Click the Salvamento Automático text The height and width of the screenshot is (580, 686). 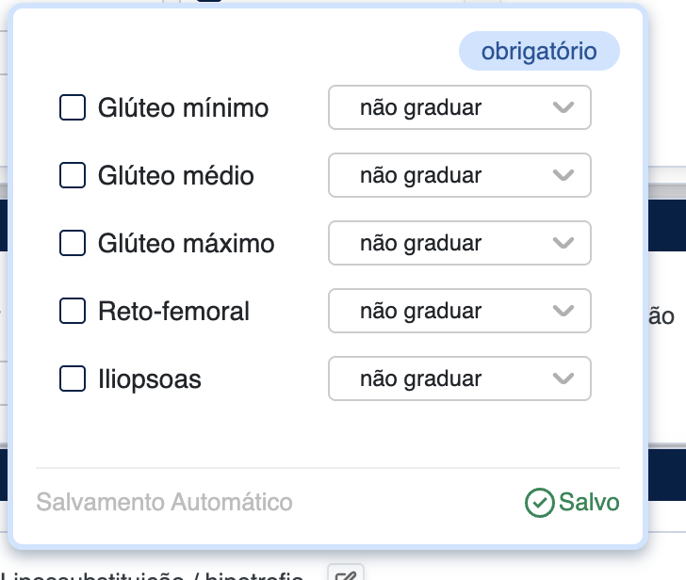click(x=164, y=503)
